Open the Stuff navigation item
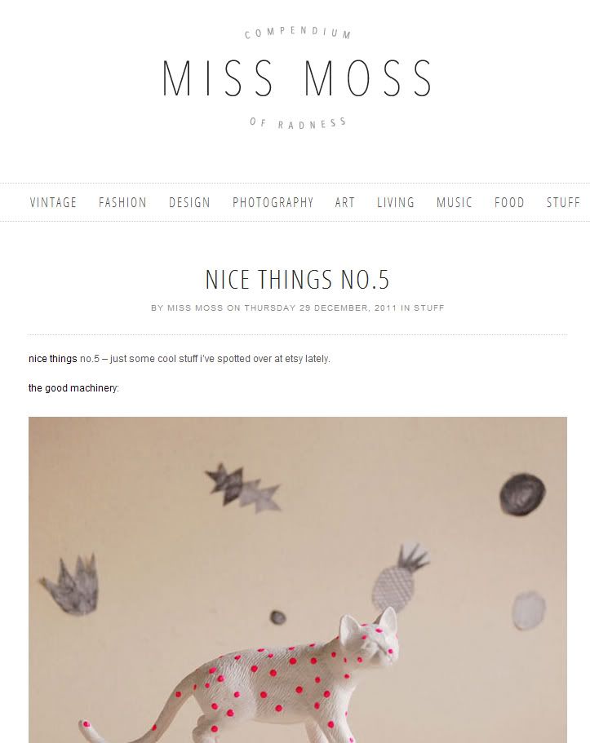Image resolution: width=590 pixels, height=743 pixels. [563, 202]
